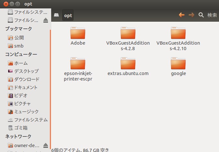Open ダウンロード in the sidebar
The image size is (219, 152).
tap(24, 79)
